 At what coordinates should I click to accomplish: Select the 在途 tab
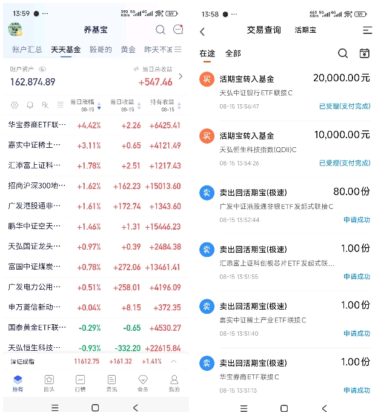point(207,53)
